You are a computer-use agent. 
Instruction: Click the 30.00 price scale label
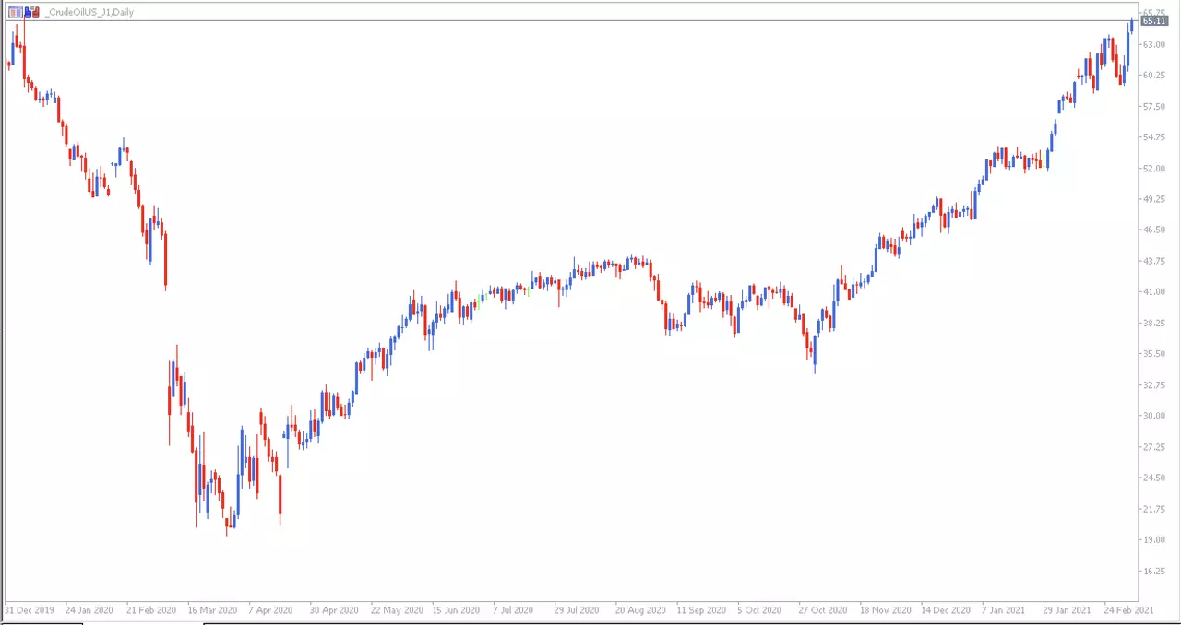pos(1152,416)
